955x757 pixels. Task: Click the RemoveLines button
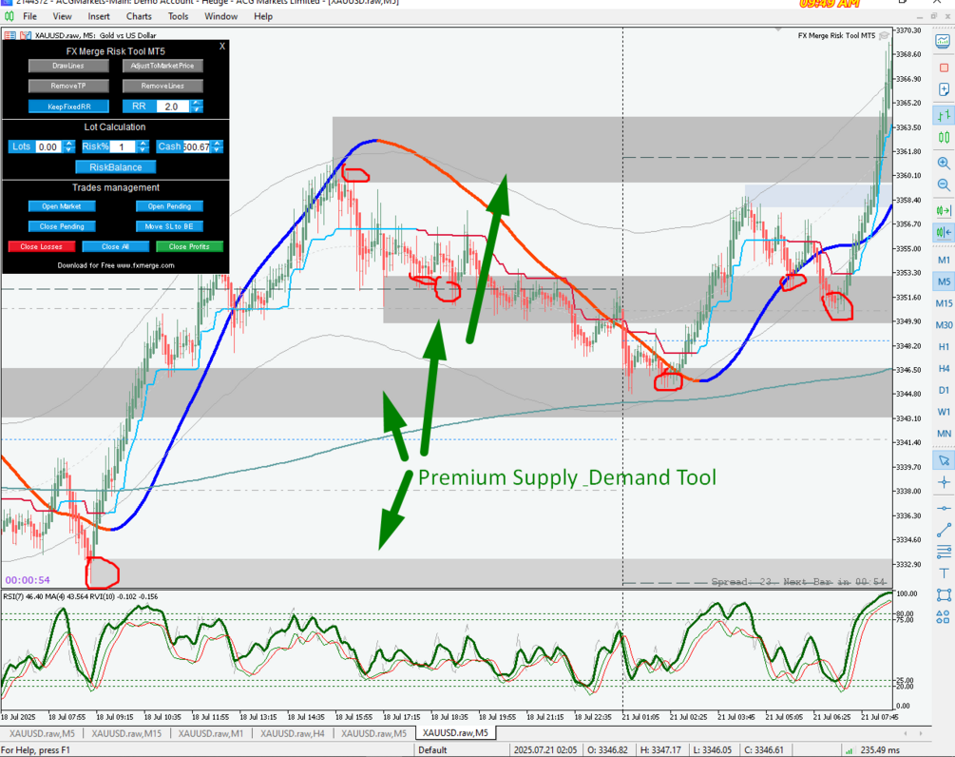(x=162, y=86)
